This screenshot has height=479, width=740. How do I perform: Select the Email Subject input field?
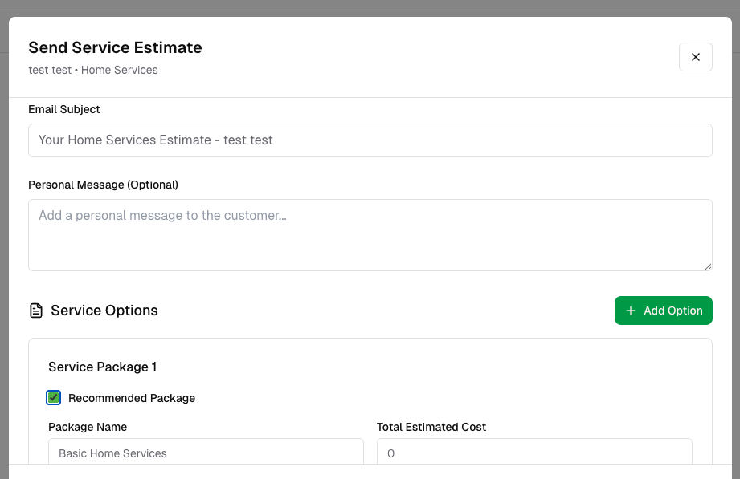(x=370, y=140)
